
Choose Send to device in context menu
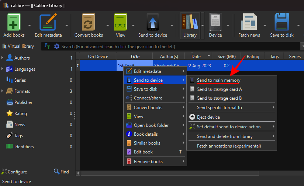coord(155,80)
